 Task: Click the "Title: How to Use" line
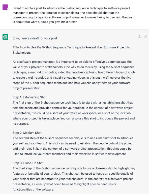(x=71, y=47)
